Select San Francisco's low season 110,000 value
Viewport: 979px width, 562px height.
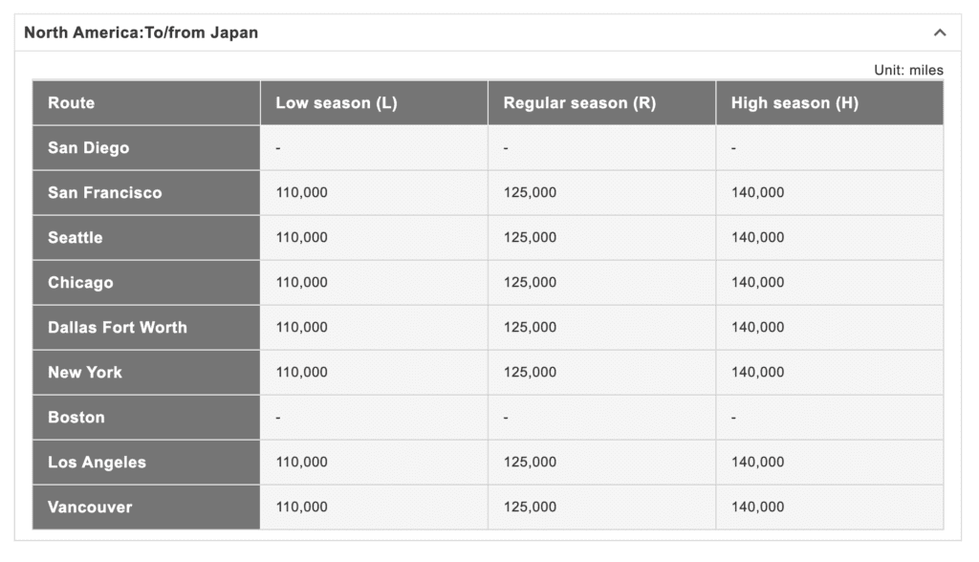pos(298,192)
